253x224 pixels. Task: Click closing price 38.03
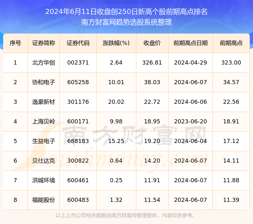tap(152, 82)
